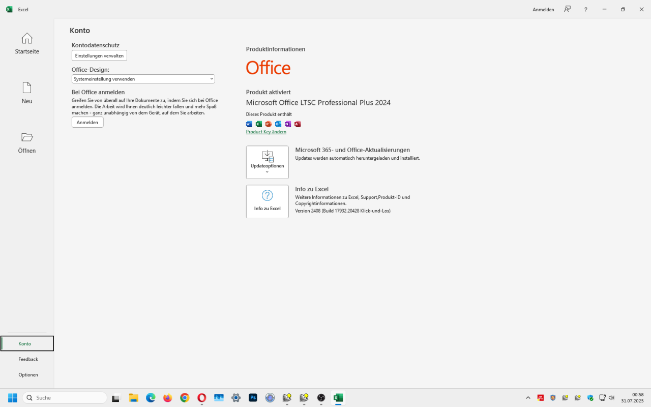Image resolution: width=651 pixels, height=407 pixels.
Task: Open the Updateoptionen dropdown button
Action: (267, 162)
